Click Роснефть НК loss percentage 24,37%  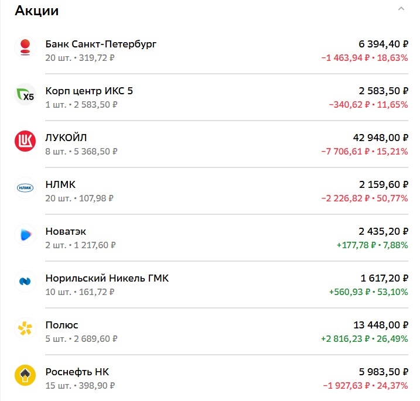(393, 386)
